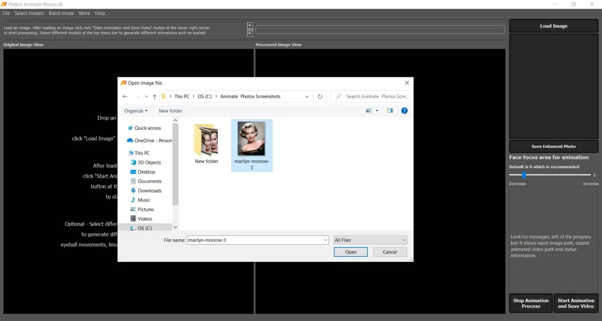This screenshot has height=321, width=602.
Task: Refresh the Animate Photos Screenshots folder
Action: pos(320,96)
